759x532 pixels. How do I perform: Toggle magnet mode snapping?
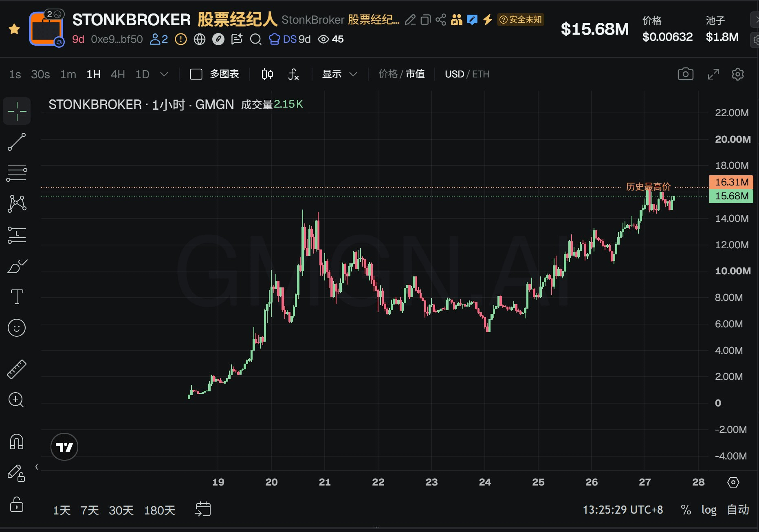pos(17,441)
